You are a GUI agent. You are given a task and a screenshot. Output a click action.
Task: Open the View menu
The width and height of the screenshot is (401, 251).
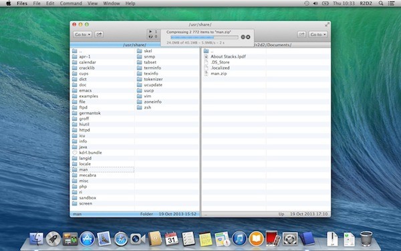click(x=93, y=3)
